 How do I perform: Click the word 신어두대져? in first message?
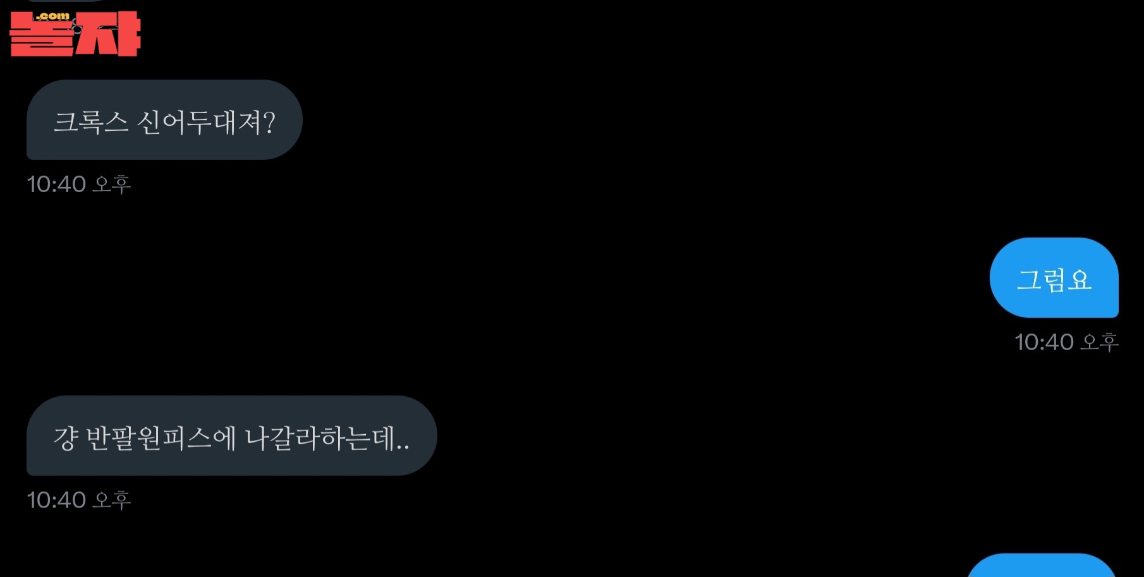pyautogui.click(x=207, y=121)
